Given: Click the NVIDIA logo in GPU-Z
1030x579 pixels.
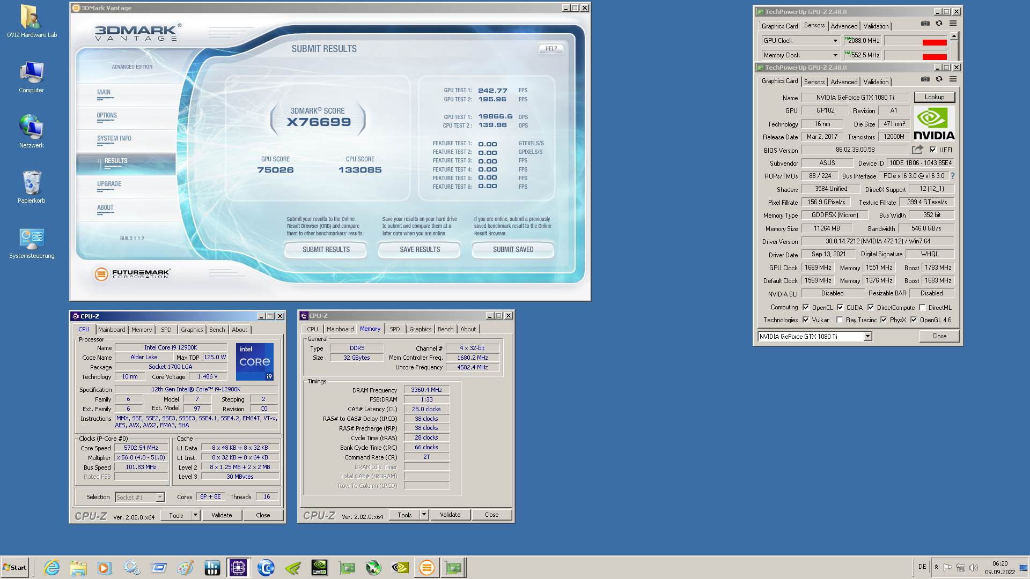Looking at the screenshot, I should click(934, 124).
